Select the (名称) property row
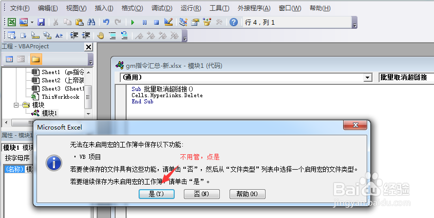434x218 pixels. pos(19,169)
